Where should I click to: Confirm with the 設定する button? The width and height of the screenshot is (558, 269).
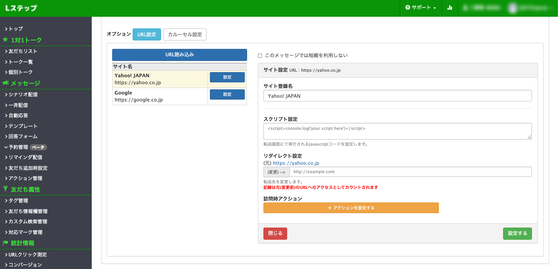[x=518, y=234]
